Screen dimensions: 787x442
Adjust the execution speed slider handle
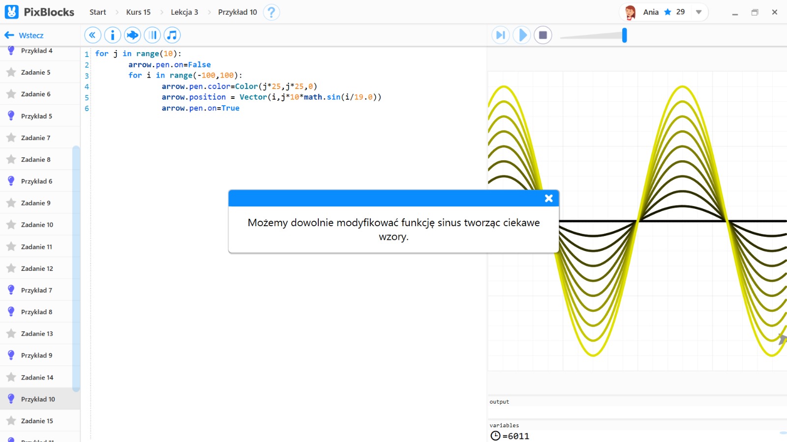(x=624, y=35)
